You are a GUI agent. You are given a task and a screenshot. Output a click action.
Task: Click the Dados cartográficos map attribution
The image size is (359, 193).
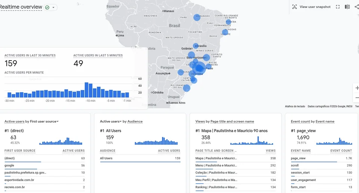330,106
